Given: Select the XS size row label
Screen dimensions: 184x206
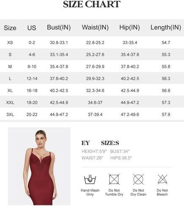Looking at the screenshot, I should (x=10, y=43).
